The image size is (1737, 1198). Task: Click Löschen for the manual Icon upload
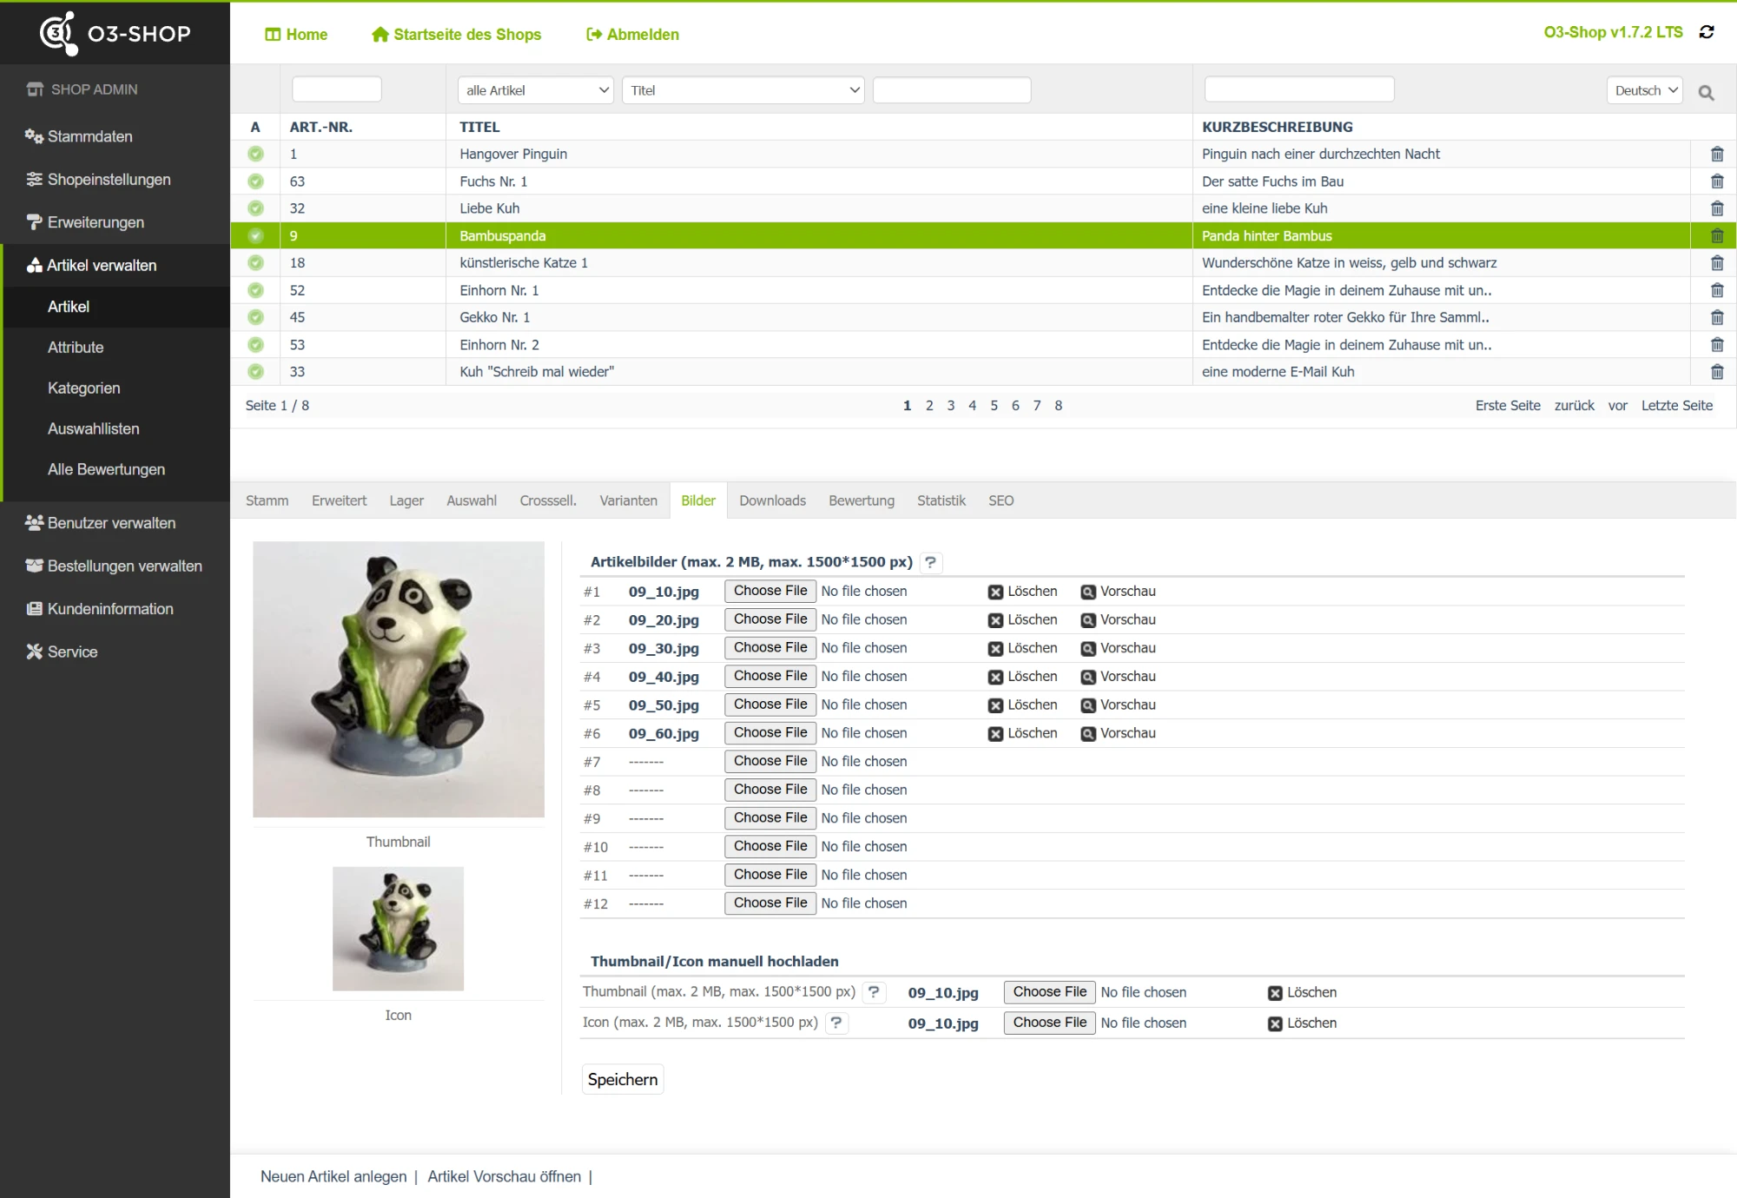click(1303, 1023)
